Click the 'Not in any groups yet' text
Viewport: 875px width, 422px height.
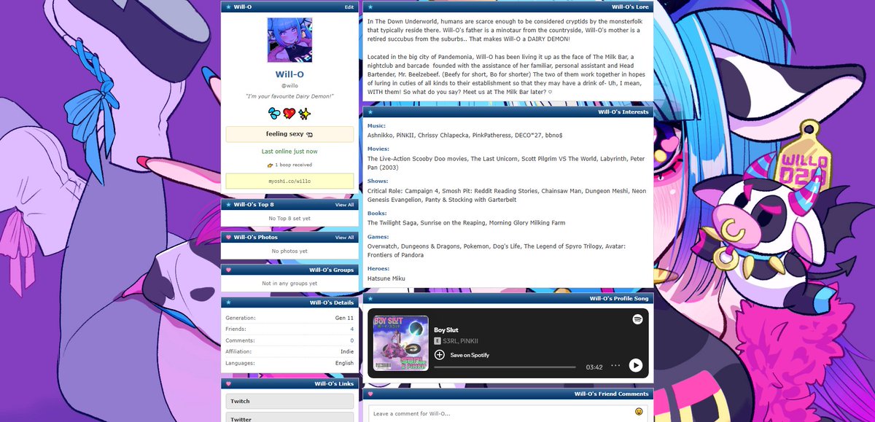pyautogui.click(x=289, y=284)
